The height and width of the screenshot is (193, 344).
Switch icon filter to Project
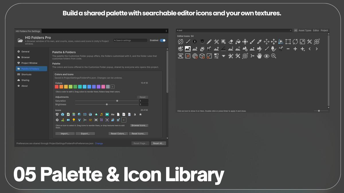pyautogui.click(x=324, y=30)
